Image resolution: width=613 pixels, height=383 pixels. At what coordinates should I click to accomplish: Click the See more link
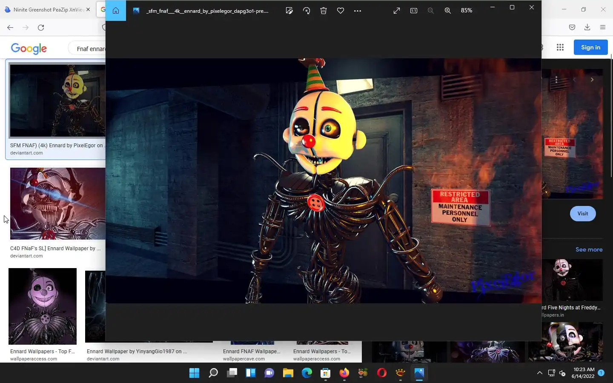click(589, 250)
